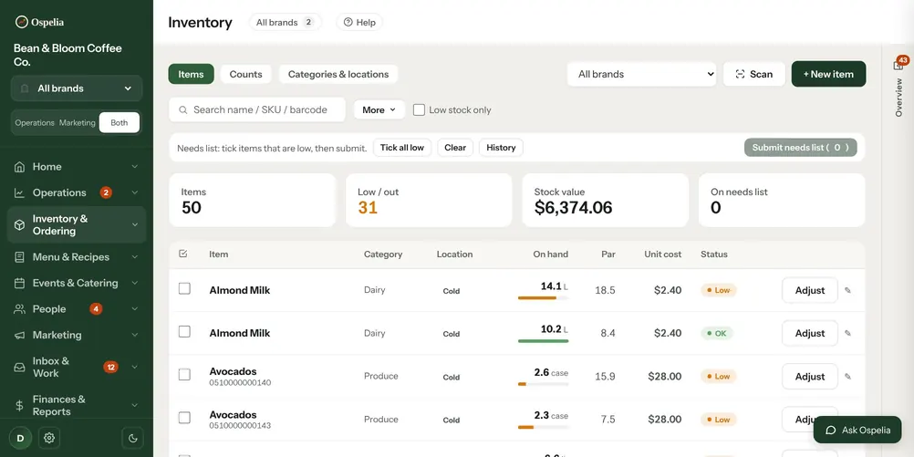Click Tick all low button

tap(402, 148)
